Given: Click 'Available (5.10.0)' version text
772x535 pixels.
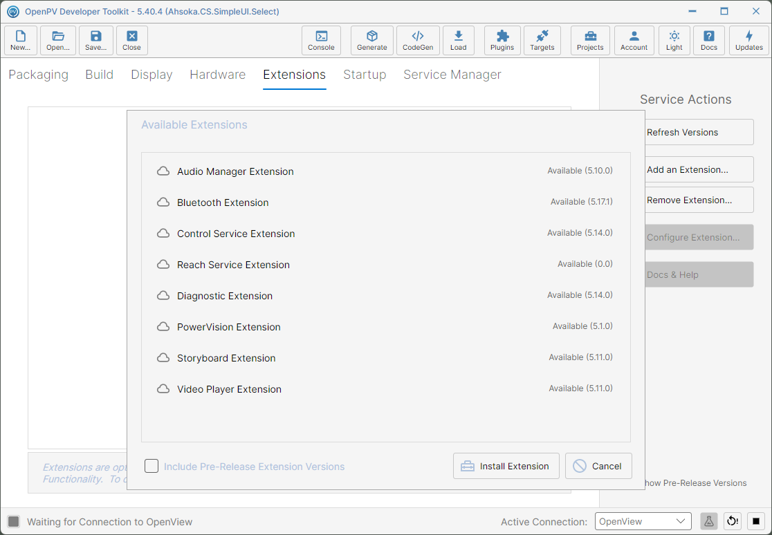Looking at the screenshot, I should click(x=580, y=170).
